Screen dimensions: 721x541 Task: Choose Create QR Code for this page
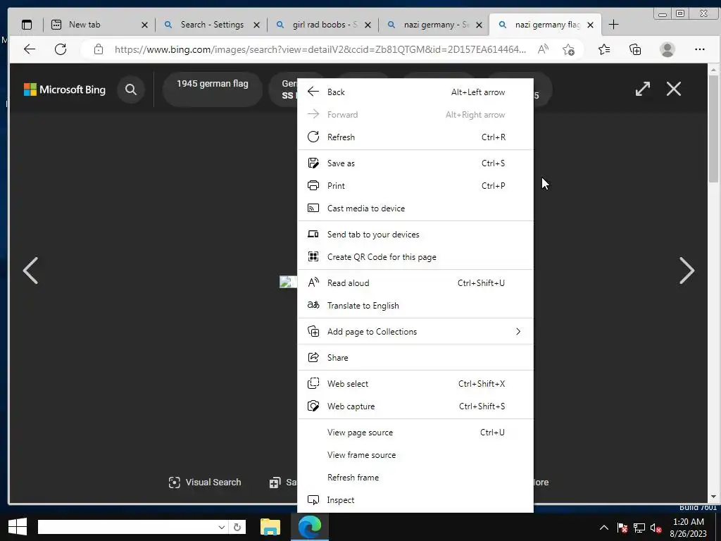[x=415, y=257]
